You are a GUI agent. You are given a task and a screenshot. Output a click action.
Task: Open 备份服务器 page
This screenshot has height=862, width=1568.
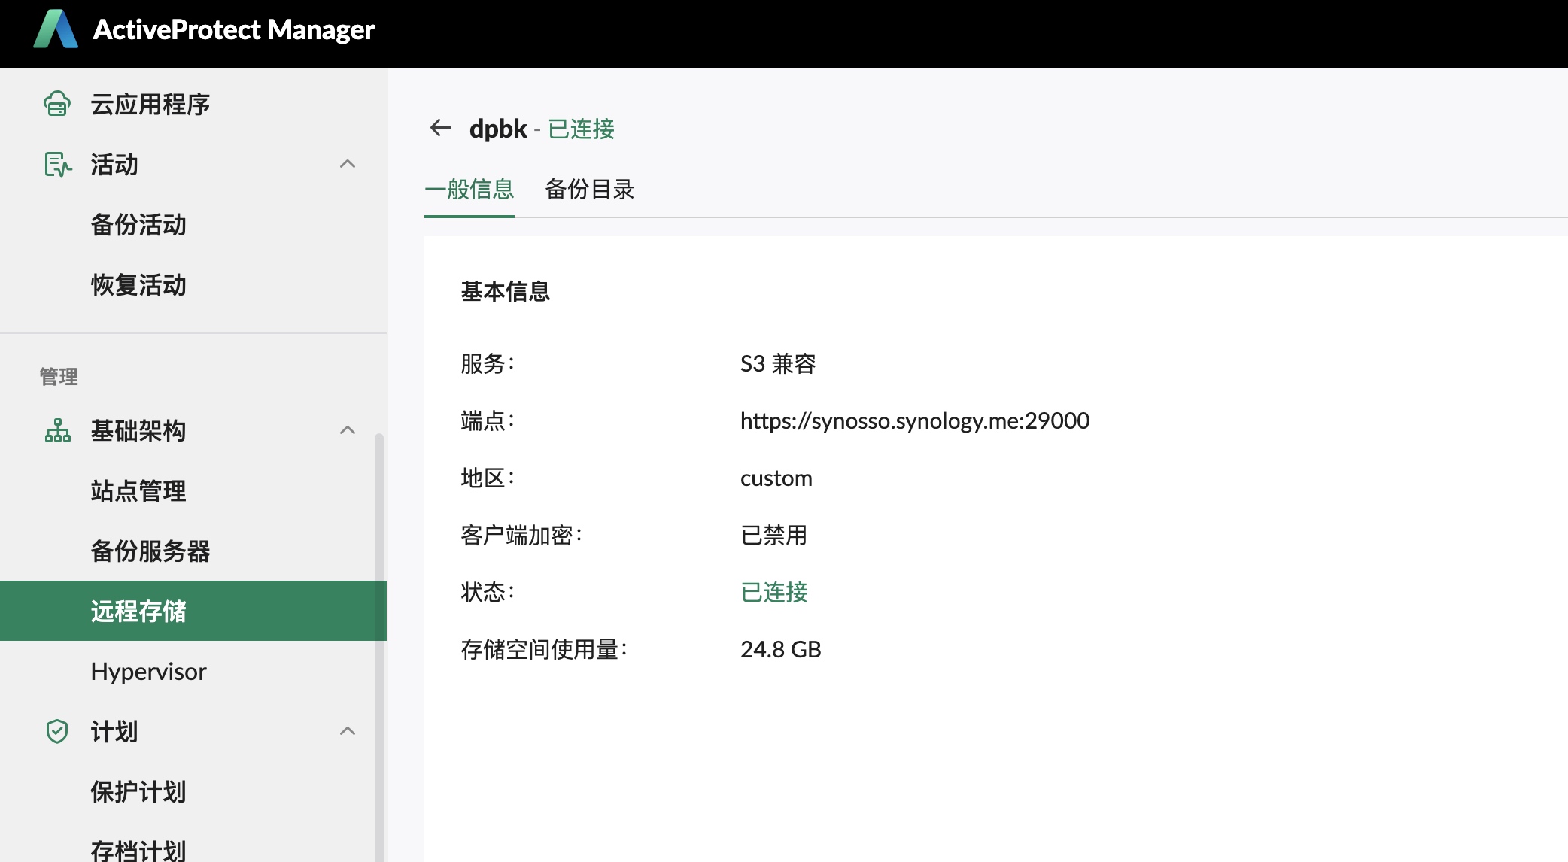[150, 551]
